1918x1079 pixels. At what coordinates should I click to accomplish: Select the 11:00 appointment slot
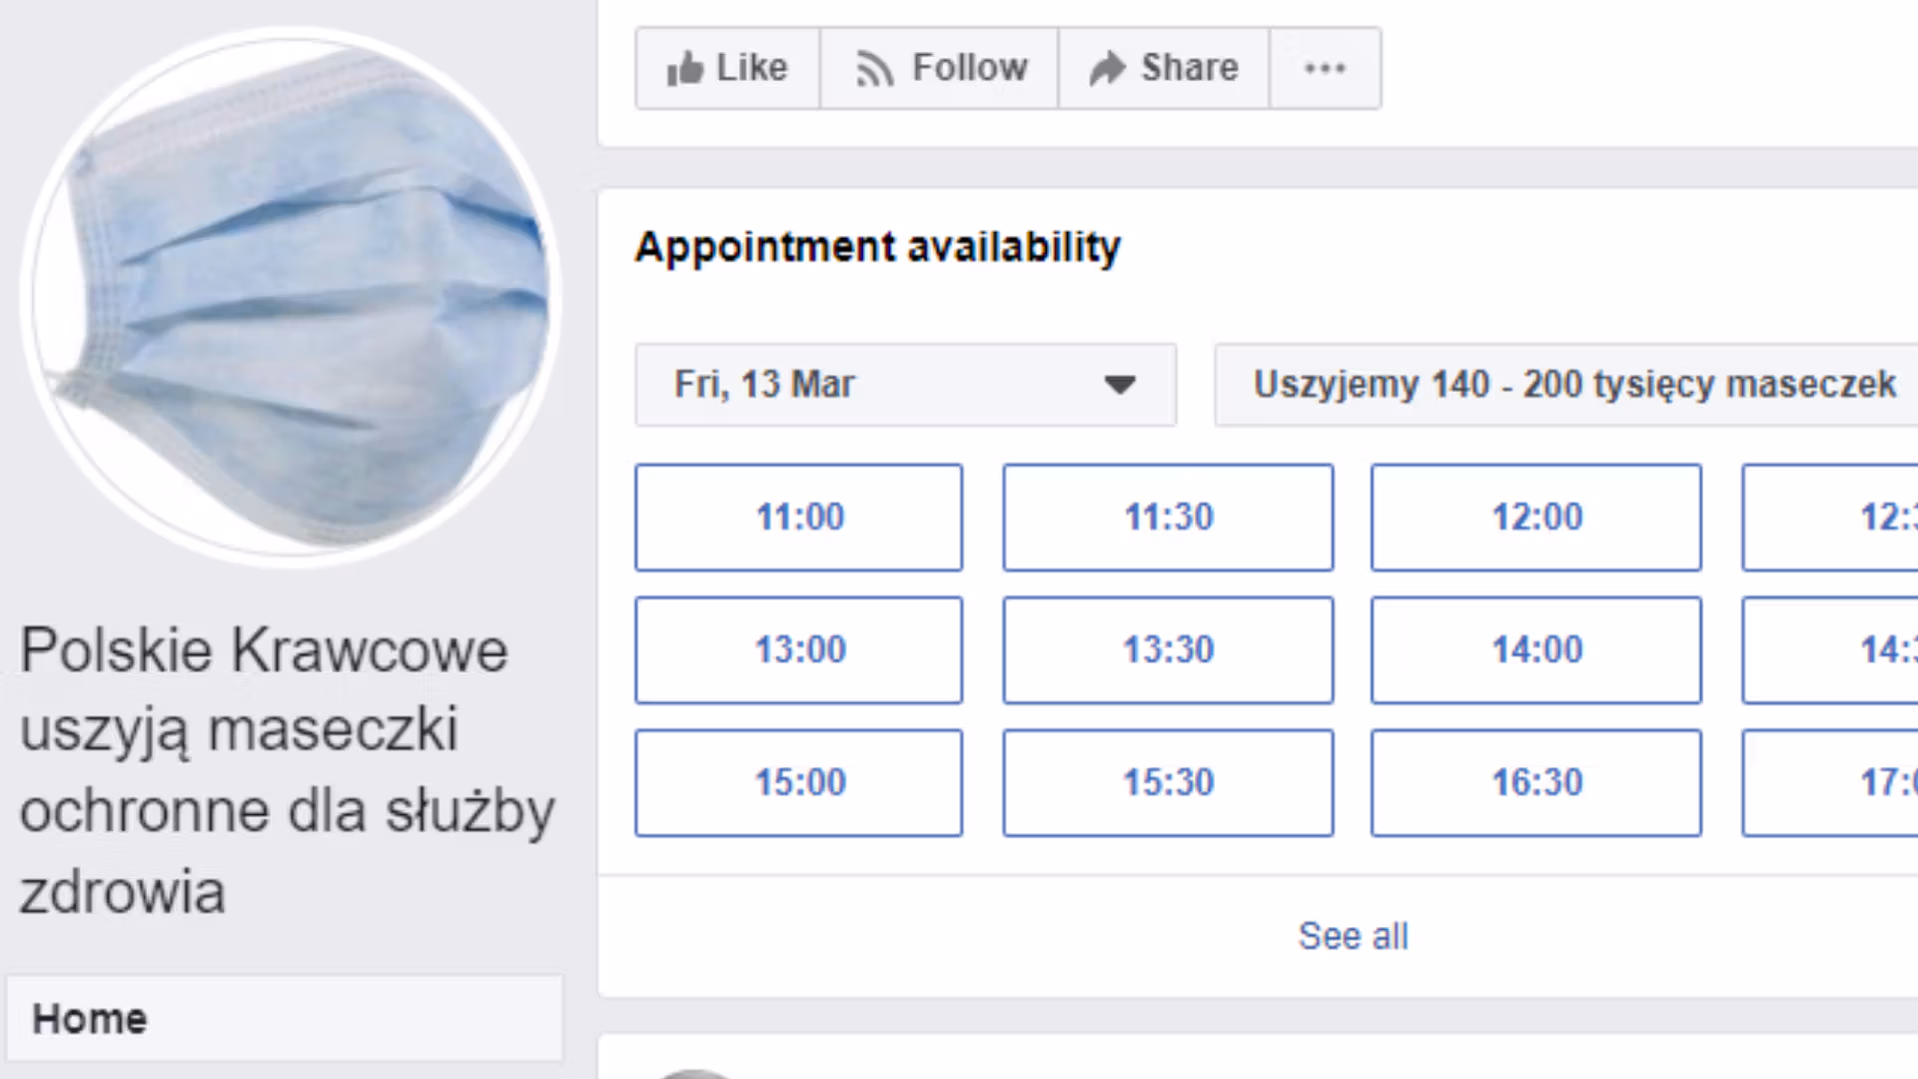click(799, 518)
